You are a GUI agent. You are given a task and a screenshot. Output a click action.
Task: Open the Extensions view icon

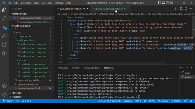pos(4,45)
